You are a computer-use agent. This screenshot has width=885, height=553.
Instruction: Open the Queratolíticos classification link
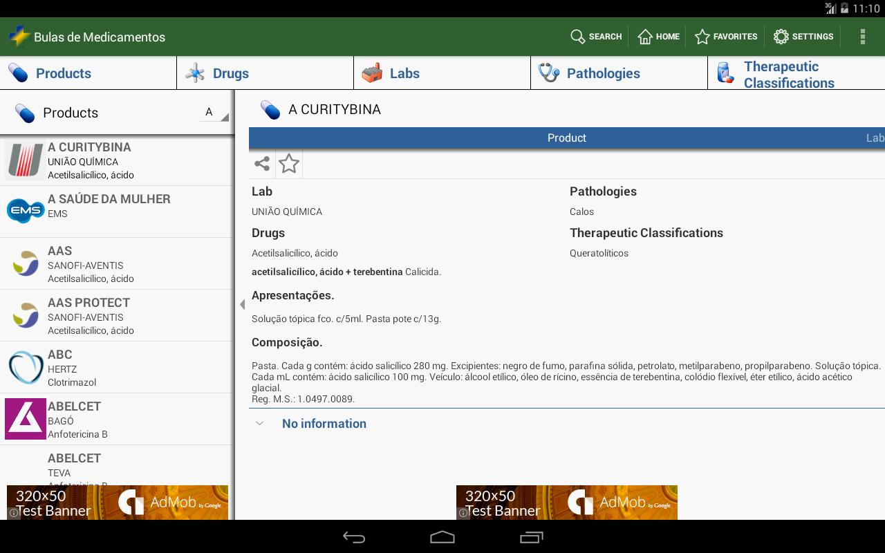(599, 253)
